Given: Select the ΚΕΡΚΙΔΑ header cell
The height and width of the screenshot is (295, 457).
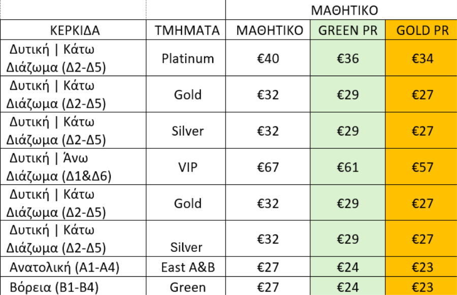Looking at the screenshot, I should [x=73, y=30].
